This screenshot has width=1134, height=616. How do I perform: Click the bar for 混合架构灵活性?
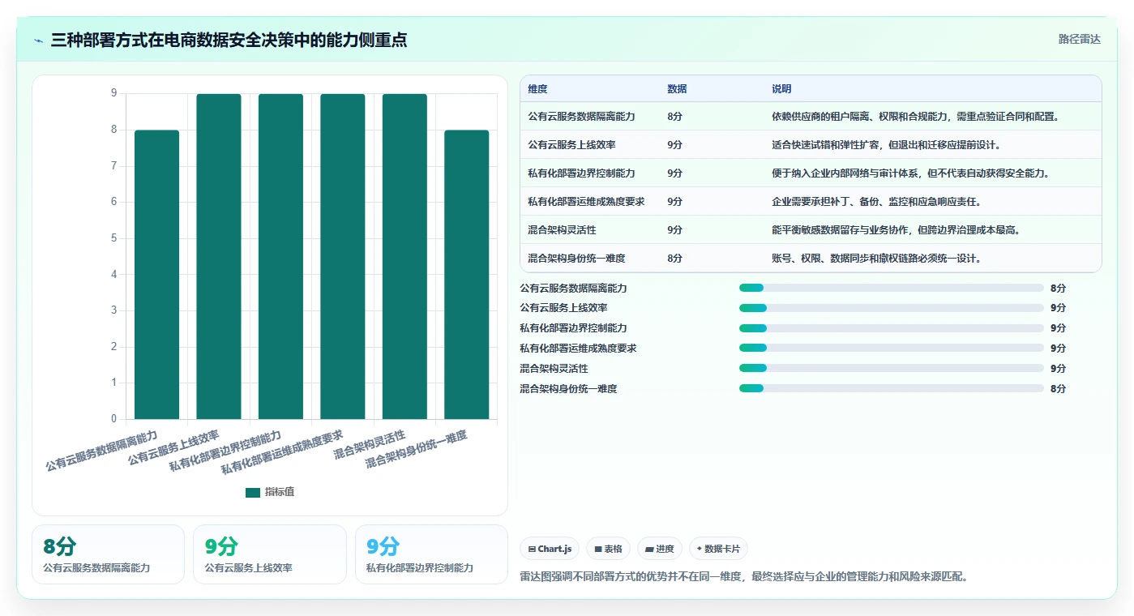pyautogui.click(x=404, y=256)
